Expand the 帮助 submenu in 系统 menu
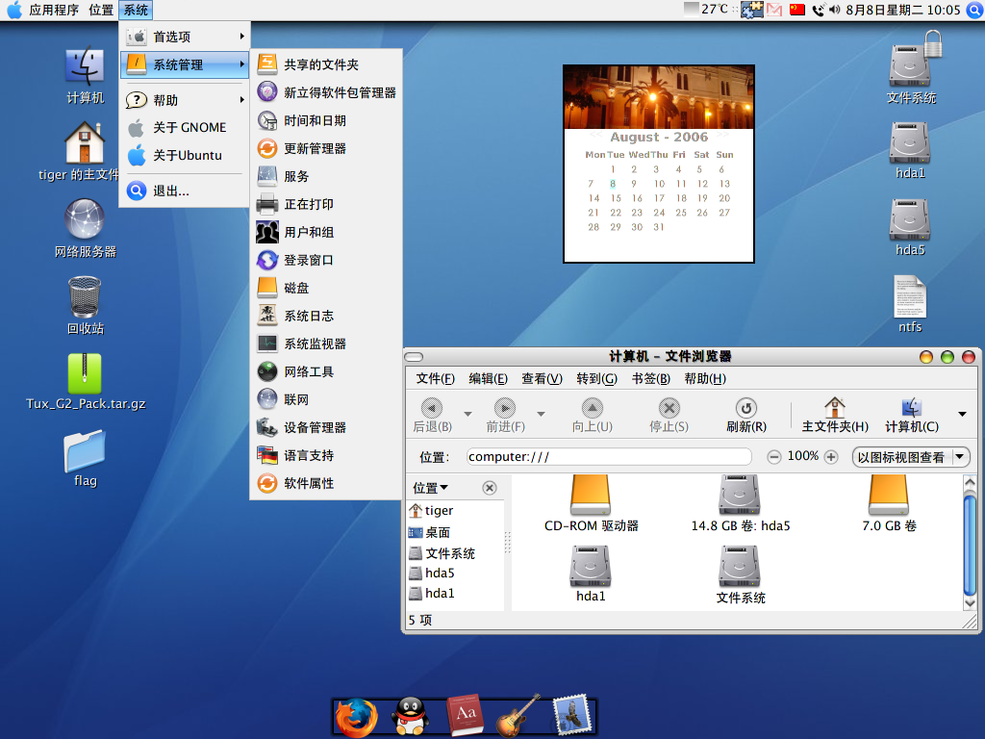The height and width of the screenshot is (739, 985). [x=184, y=100]
